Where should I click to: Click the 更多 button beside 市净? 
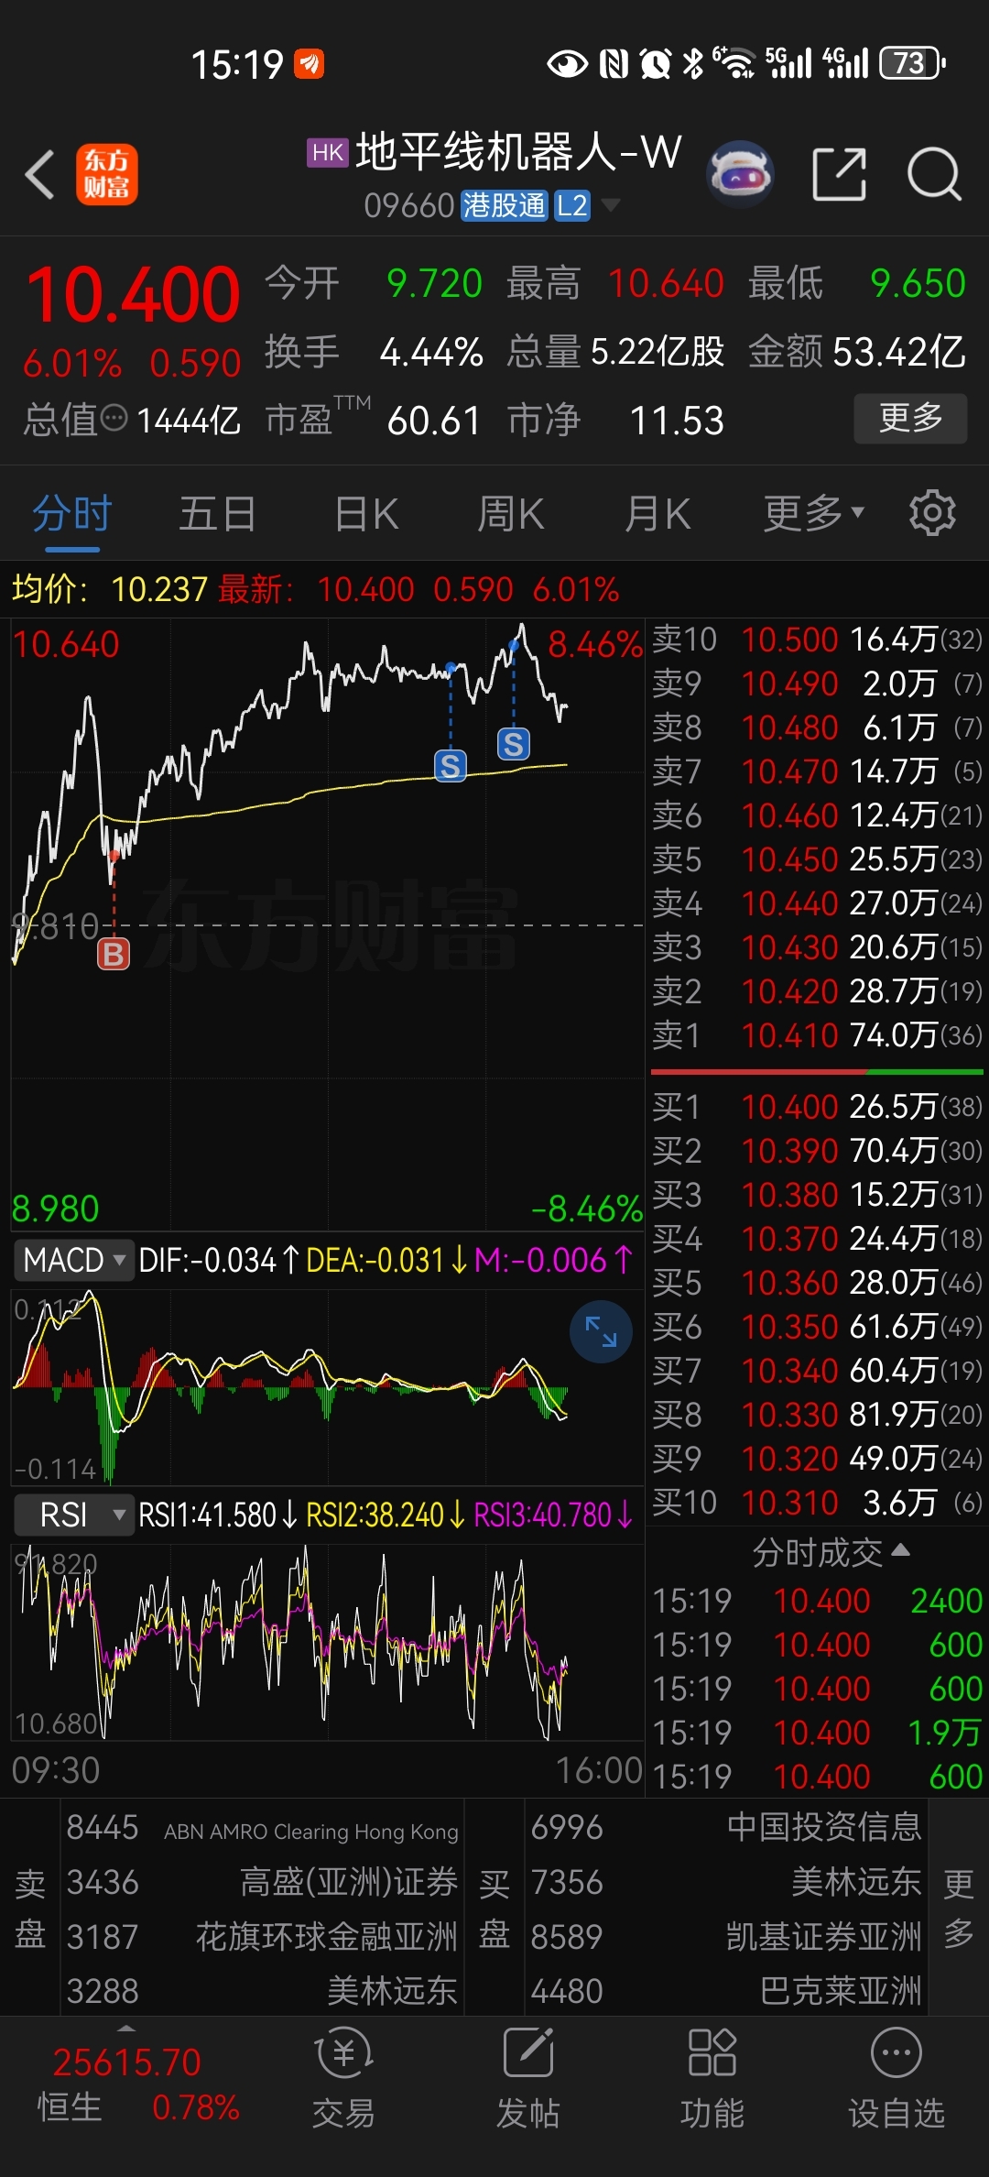point(910,419)
